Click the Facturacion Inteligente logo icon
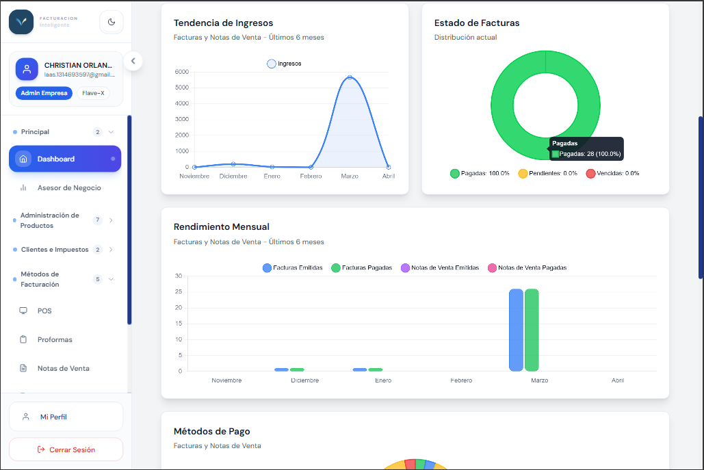 (x=21, y=21)
